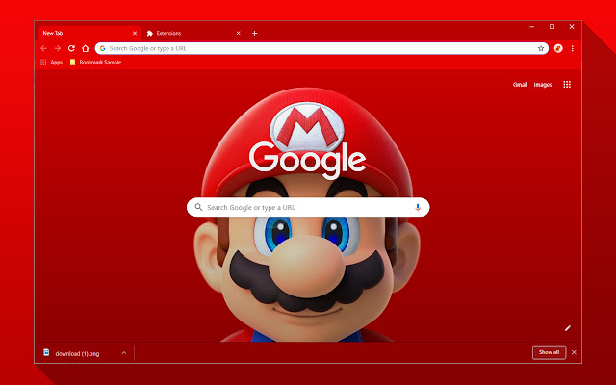Screen dimensions: 616x385
Task: Click the Google search box in page center
Action: point(308,207)
